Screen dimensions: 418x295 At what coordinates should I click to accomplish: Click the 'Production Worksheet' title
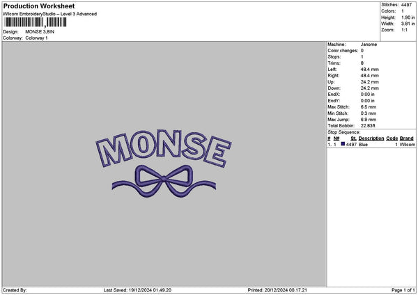tap(39, 6)
